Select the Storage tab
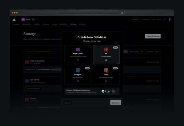This screenshot has width=184, height=126. click(x=73, y=25)
